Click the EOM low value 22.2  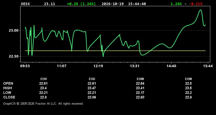[188, 93]
